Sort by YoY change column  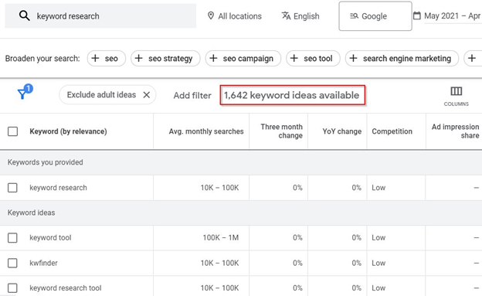[x=342, y=131]
